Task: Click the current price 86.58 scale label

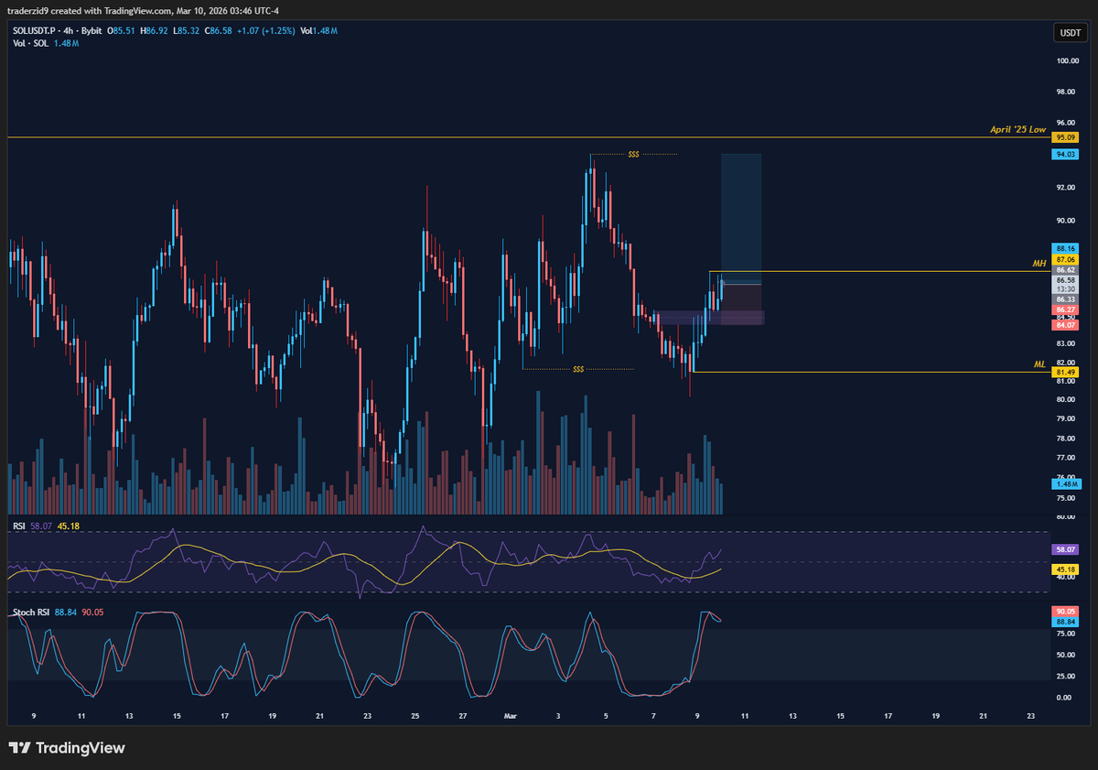Action: (1064, 281)
